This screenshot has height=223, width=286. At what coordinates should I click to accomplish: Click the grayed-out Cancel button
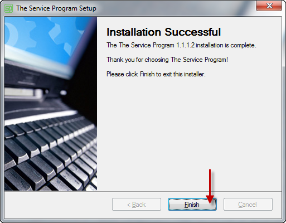click(x=248, y=204)
